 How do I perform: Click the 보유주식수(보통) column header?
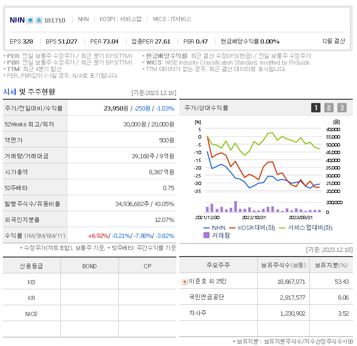[284, 265]
